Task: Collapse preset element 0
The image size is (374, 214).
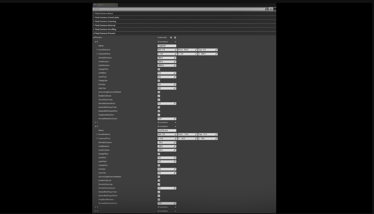Action: click(x=96, y=42)
